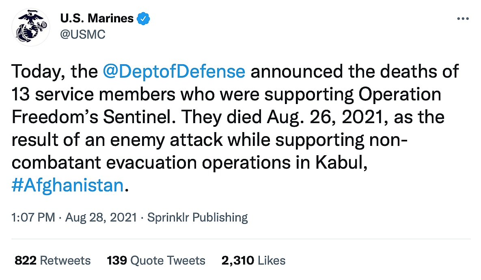Screen dimensions: 481x280
Task: Click the #Afghanistan hashtag
Action: (x=67, y=185)
